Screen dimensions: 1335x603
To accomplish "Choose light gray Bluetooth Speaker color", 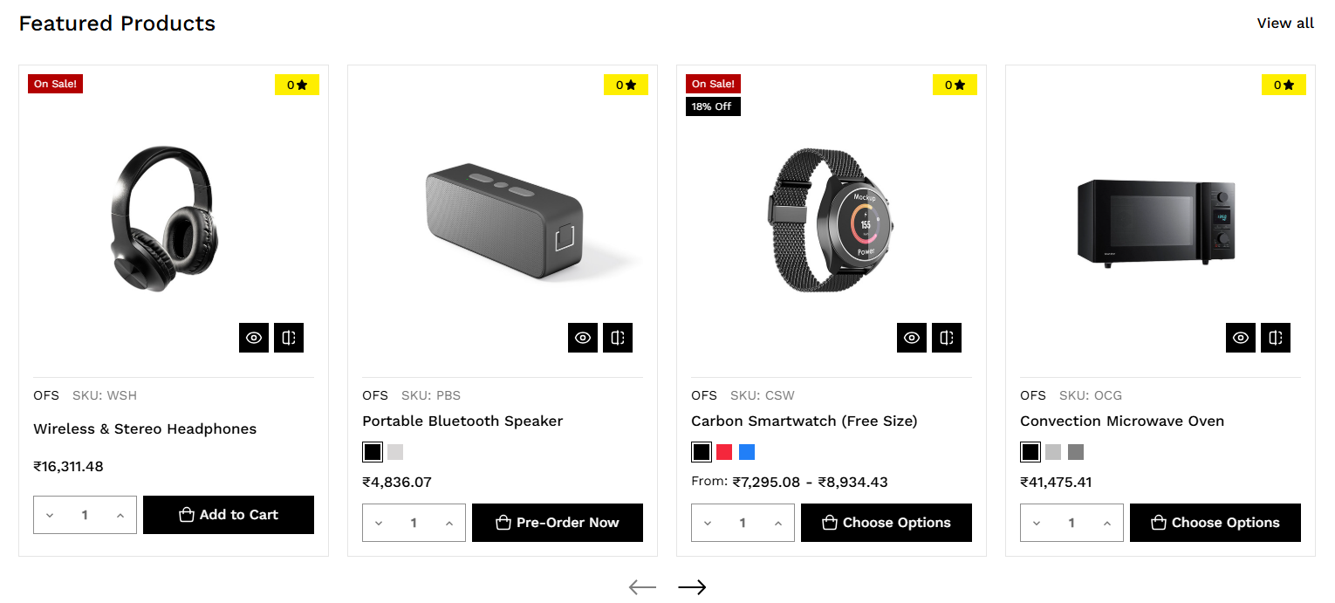I will [x=395, y=452].
